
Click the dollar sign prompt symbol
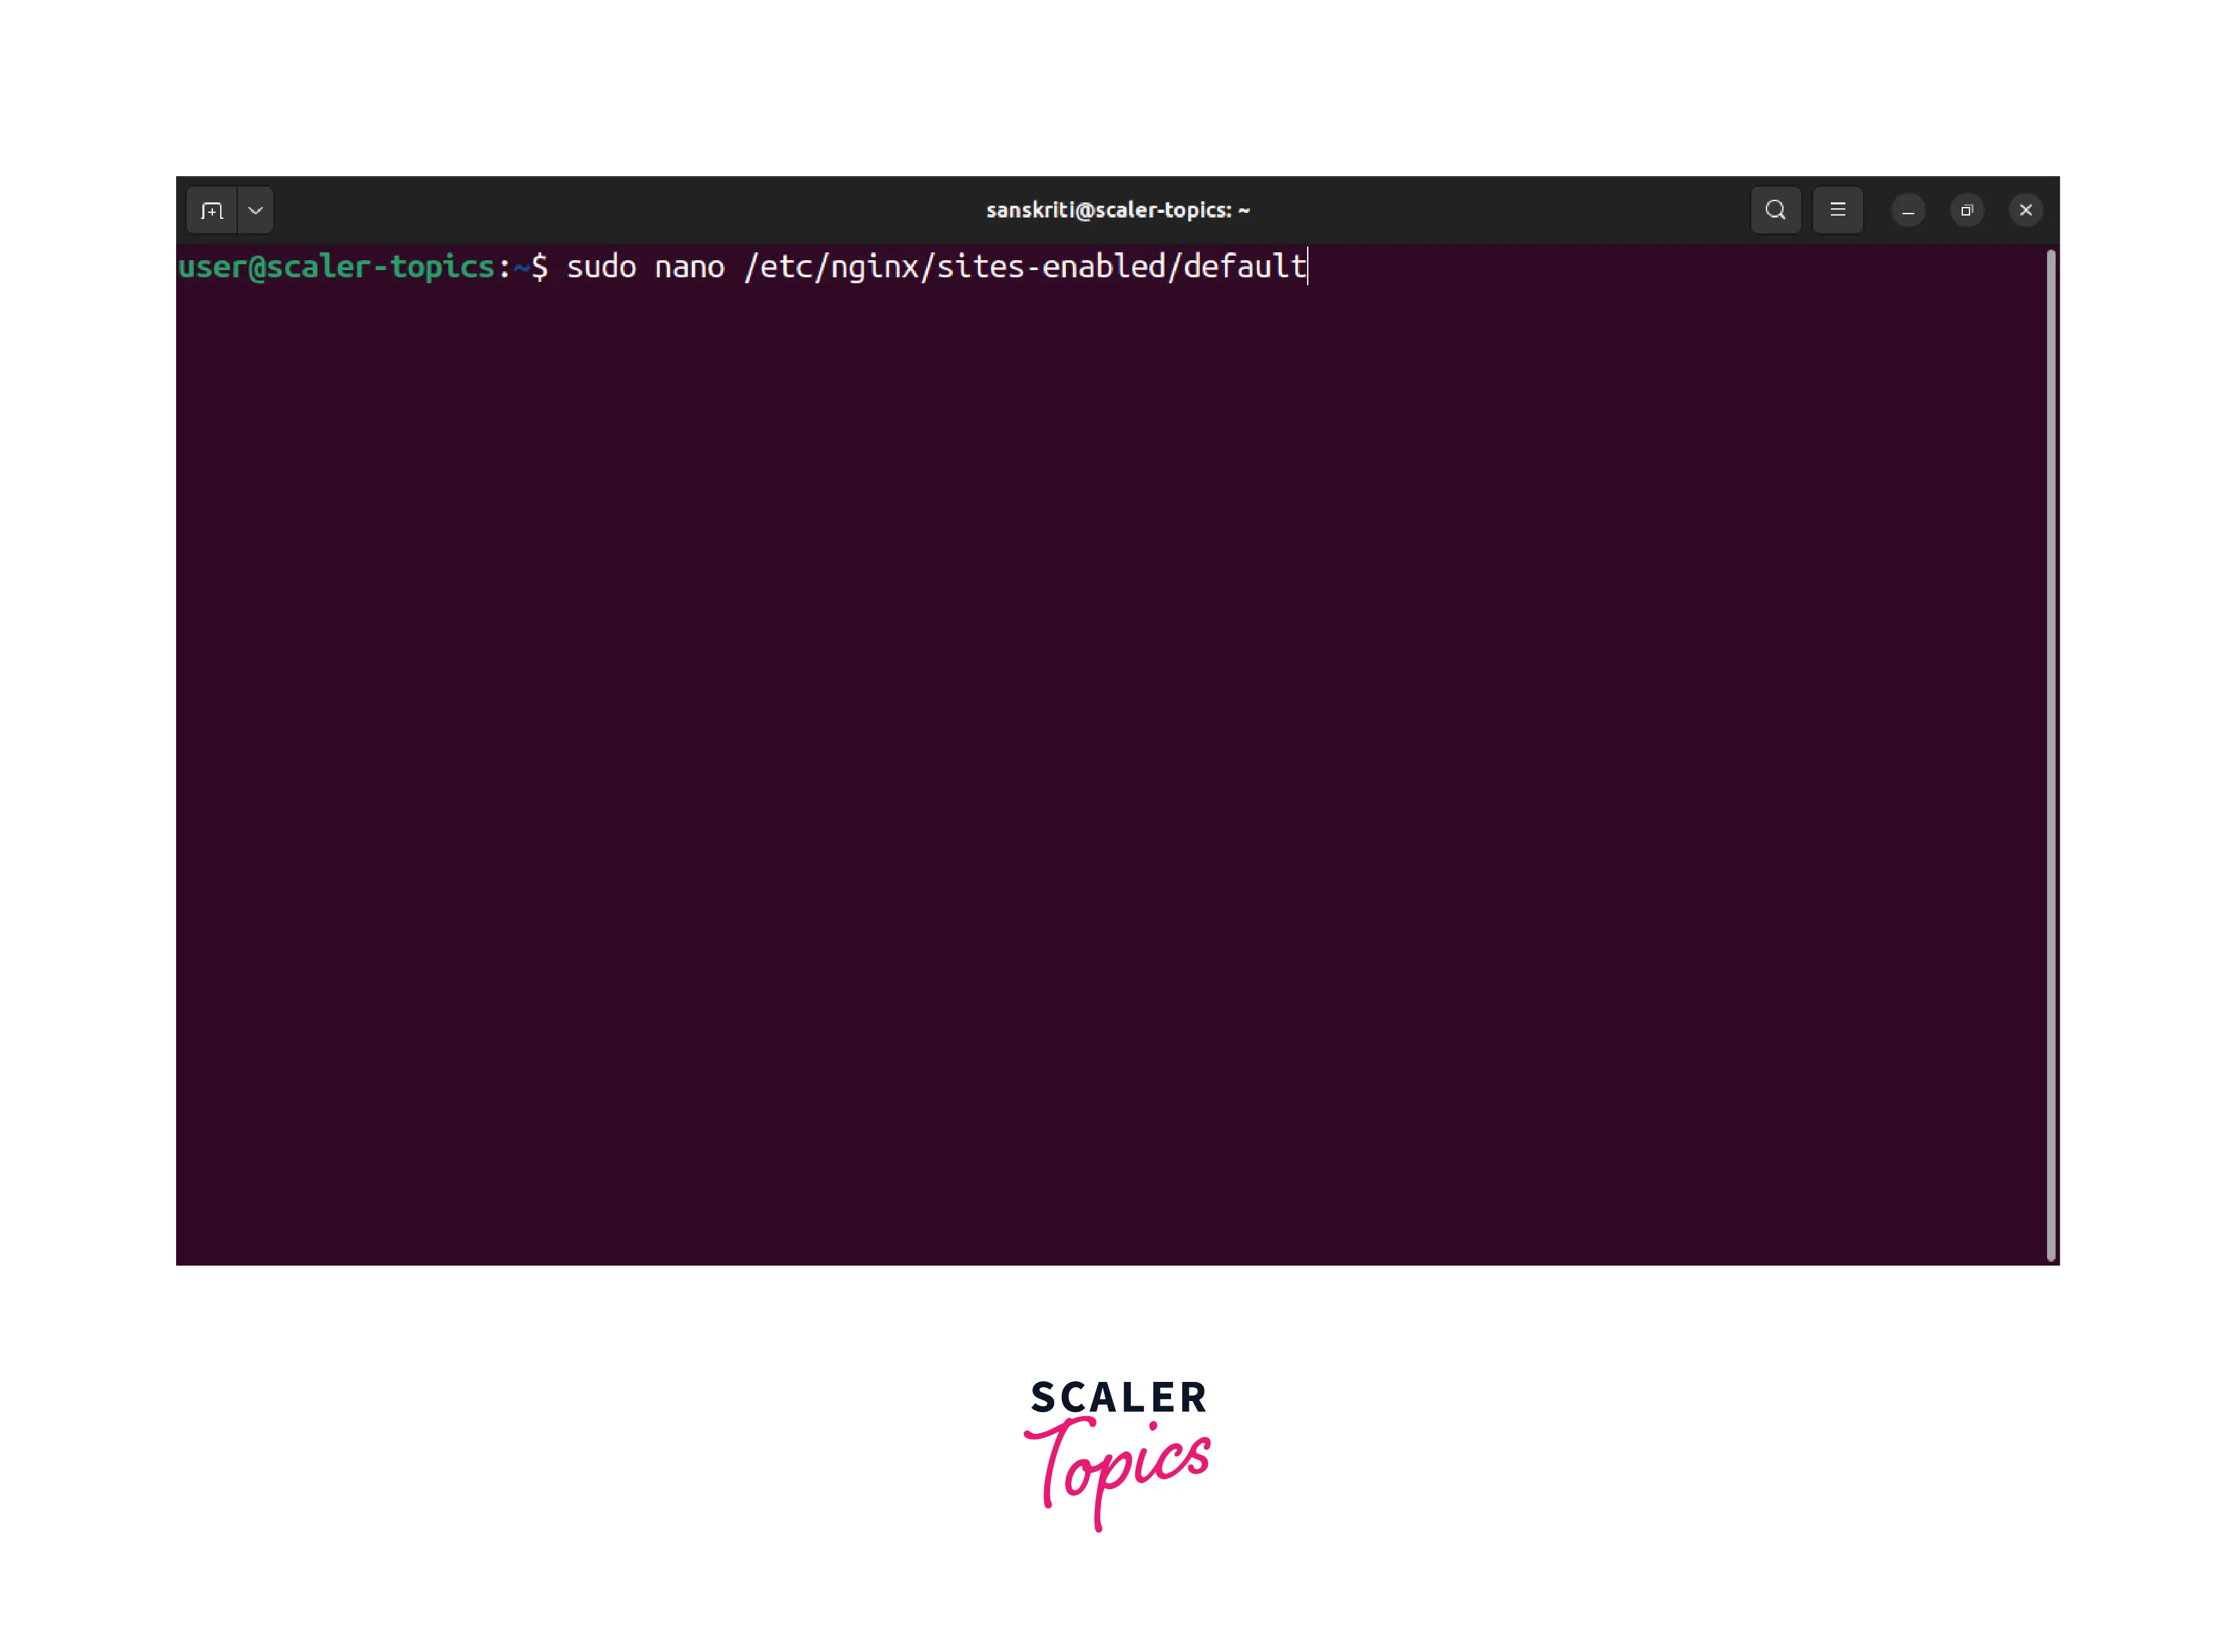(x=540, y=267)
